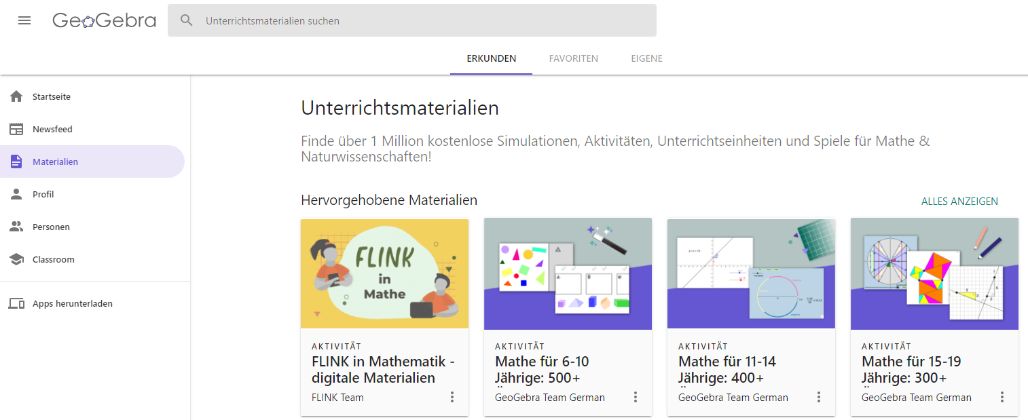Open Mathe für 15-19 Jährige title link
This screenshot has width=1028, height=420.
pyautogui.click(x=911, y=370)
